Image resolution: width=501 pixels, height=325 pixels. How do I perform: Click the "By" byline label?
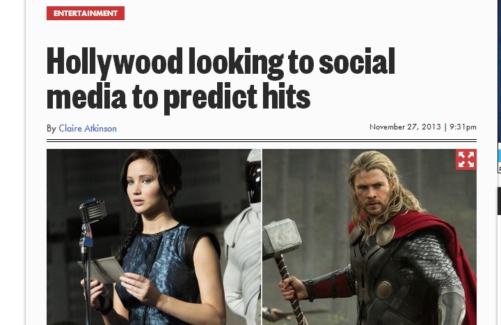pyautogui.click(x=51, y=129)
